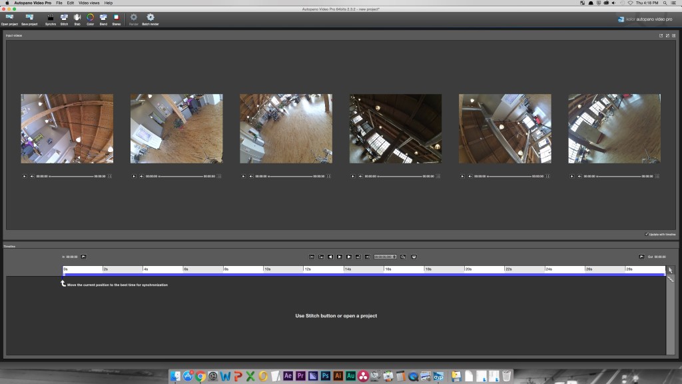Toggle Update with timeline checkbox
Image resolution: width=682 pixels, height=384 pixels.
pyautogui.click(x=647, y=234)
